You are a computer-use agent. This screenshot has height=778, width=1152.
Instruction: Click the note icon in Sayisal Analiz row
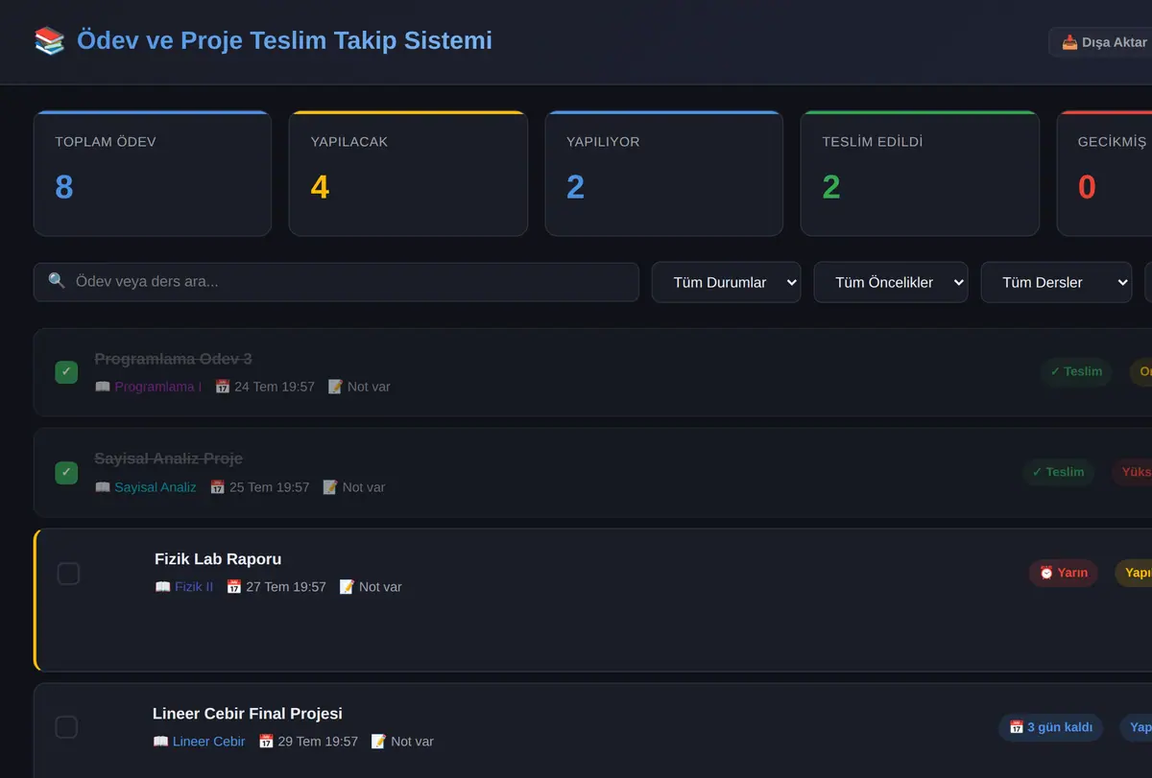pos(330,487)
